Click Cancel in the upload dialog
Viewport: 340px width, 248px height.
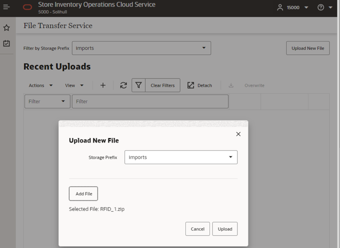point(198,229)
